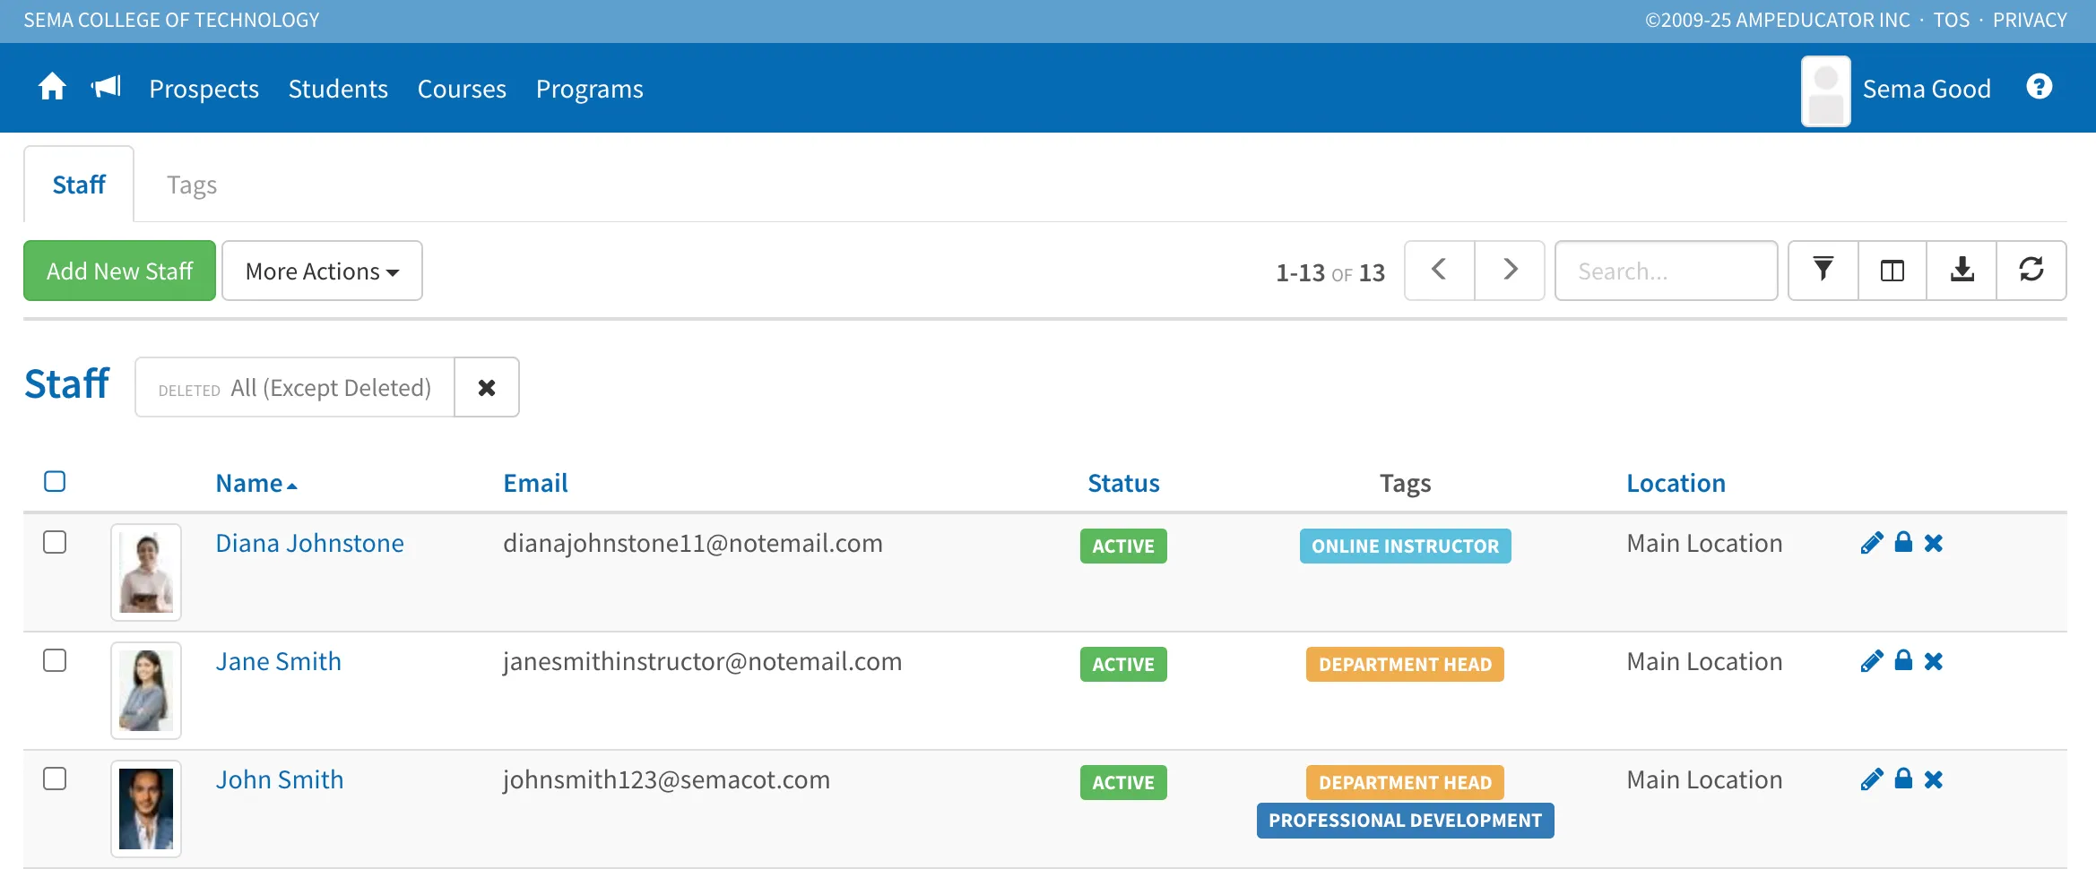The image size is (2096, 869).
Task: Open the Privacy link
Action: 2030,20
